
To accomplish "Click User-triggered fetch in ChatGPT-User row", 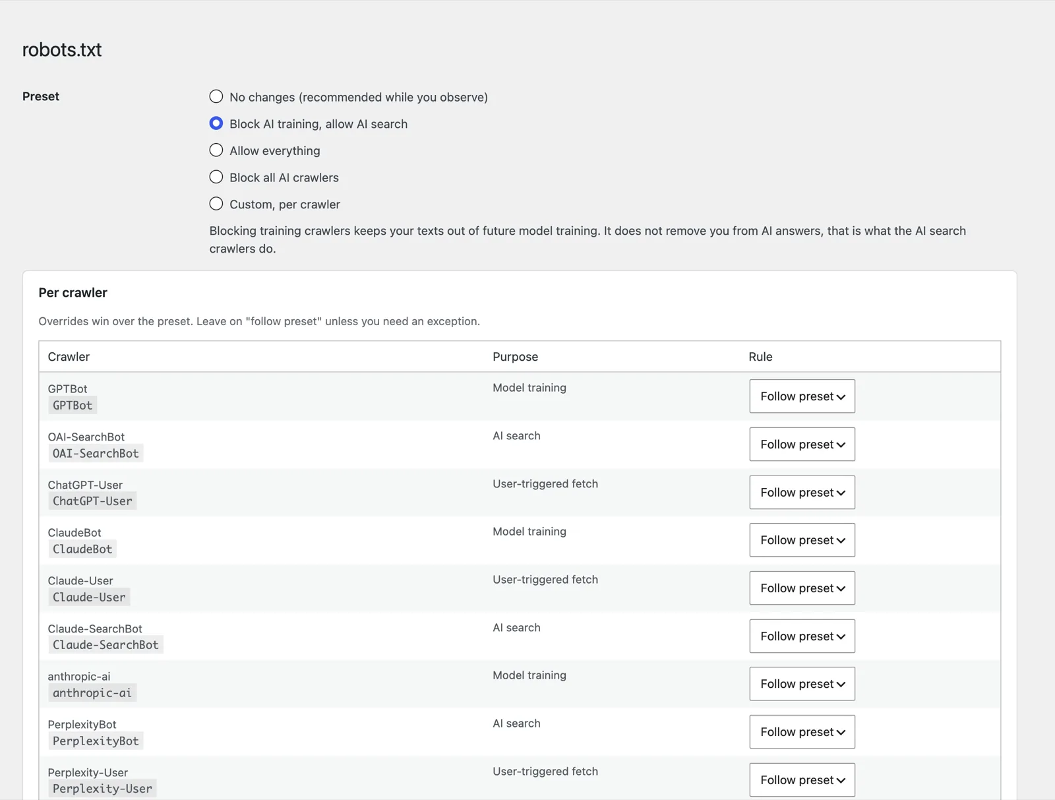I will 545,484.
